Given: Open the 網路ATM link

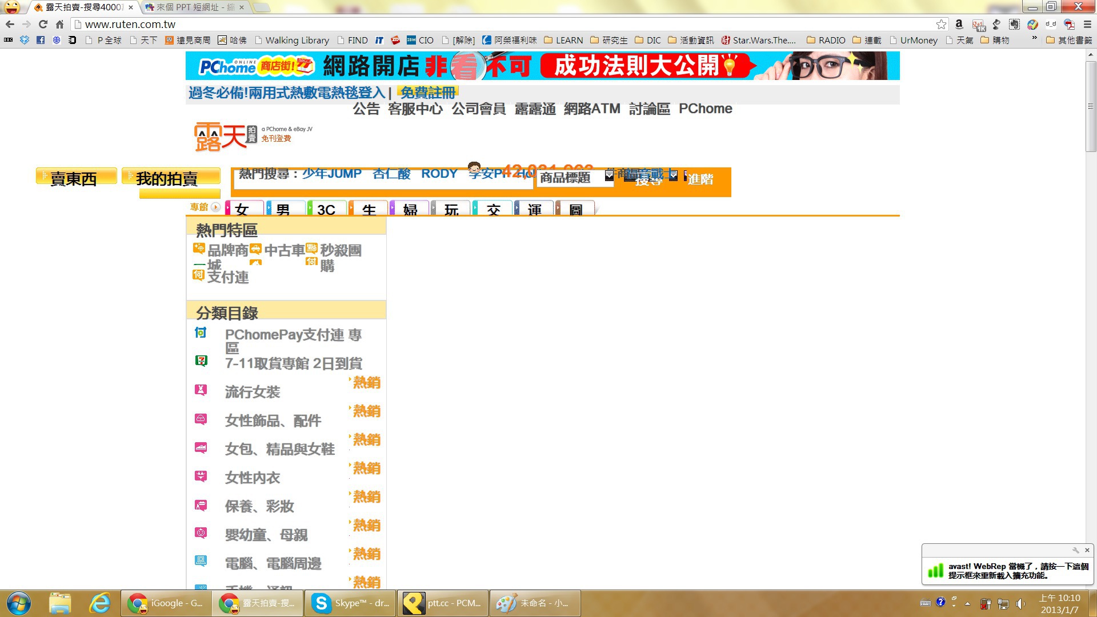Looking at the screenshot, I should pos(592,109).
